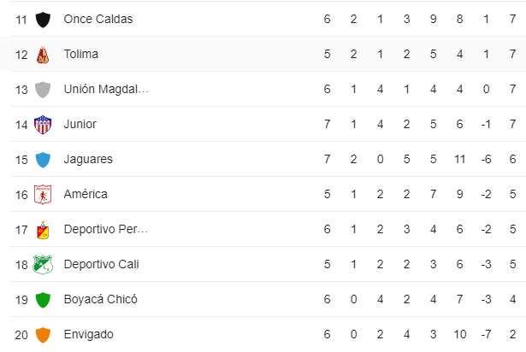Open the Junior team link
Screen dimensions: 526x352
(x=80, y=124)
